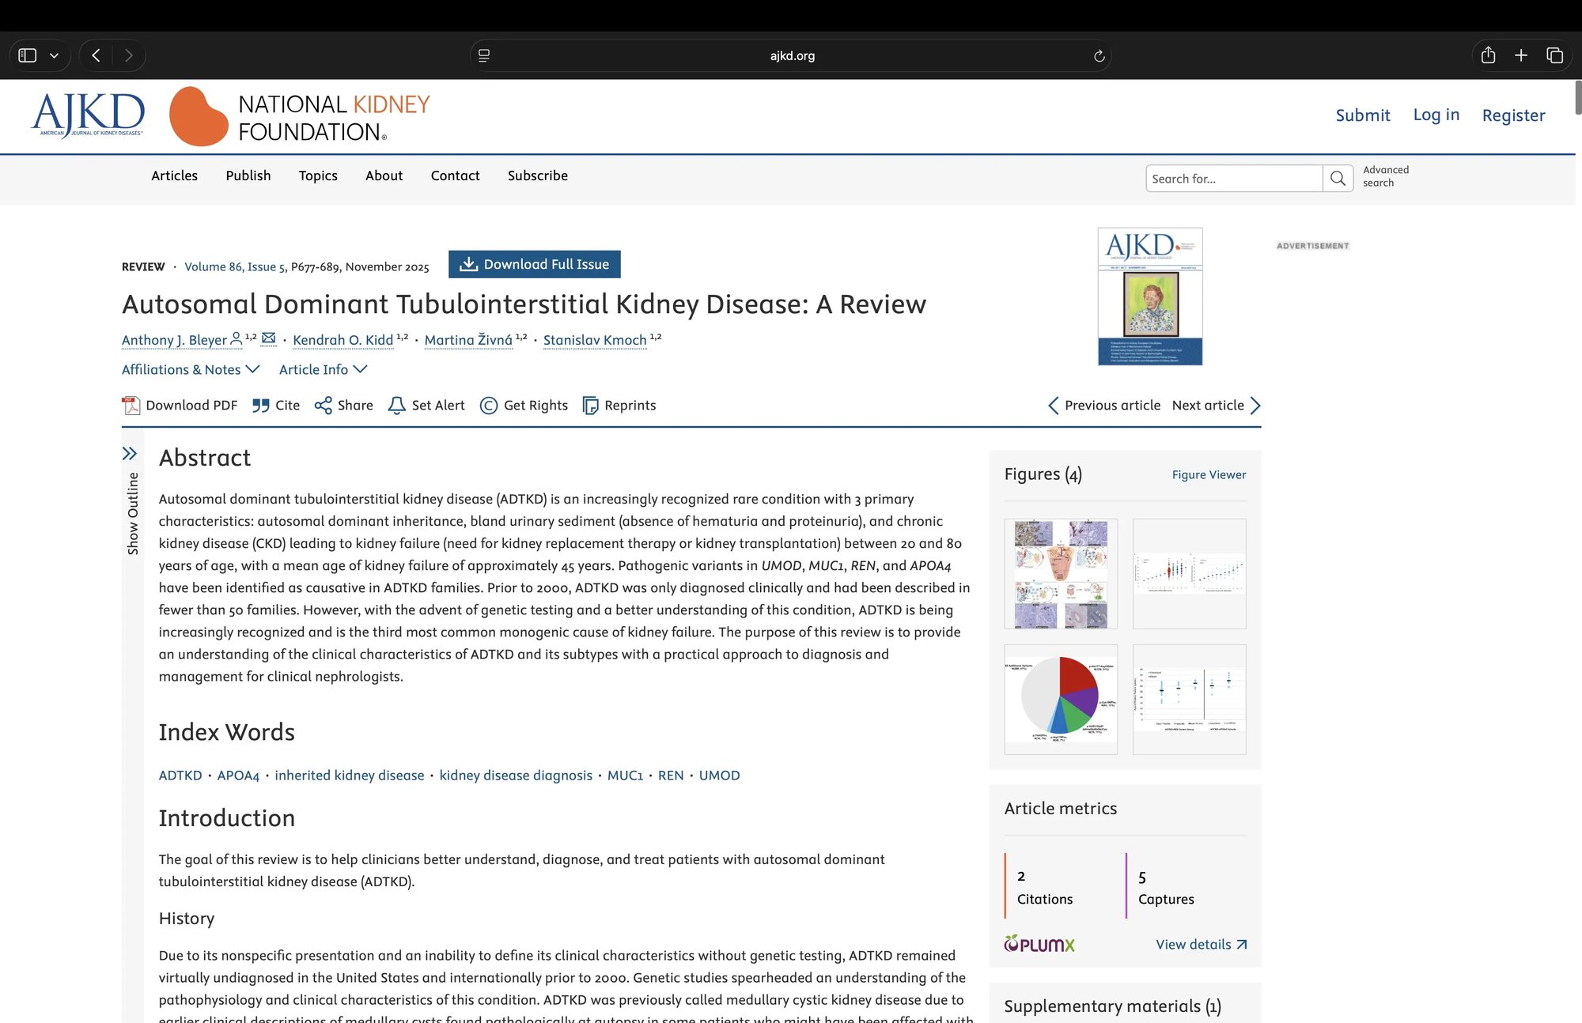Click the Get Rights copyright icon

[x=489, y=406]
